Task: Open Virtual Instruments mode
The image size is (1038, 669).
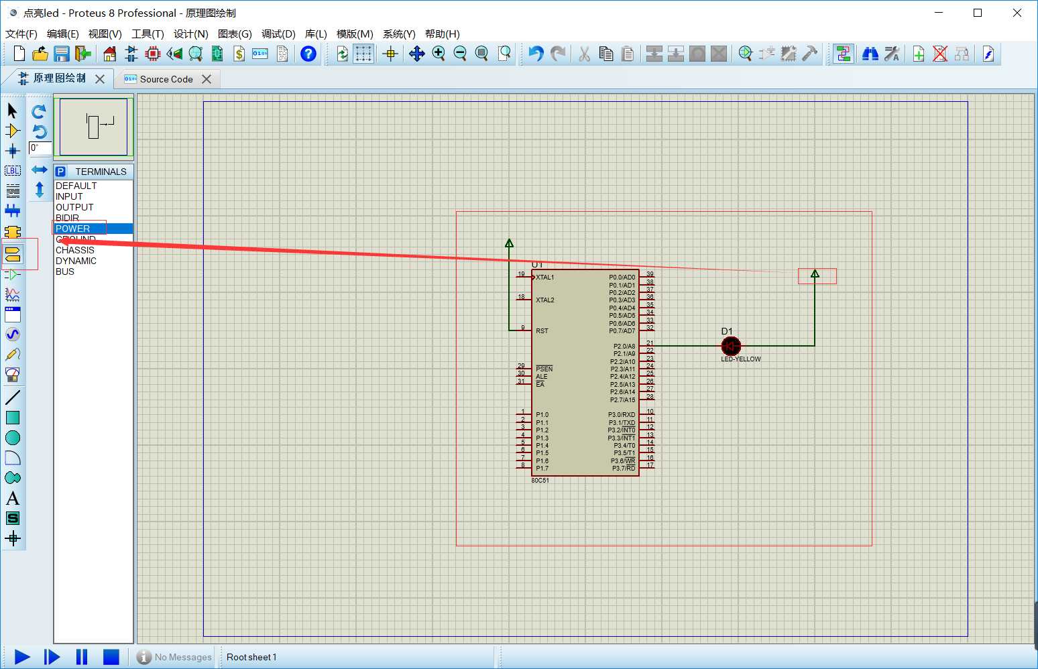Action: [x=12, y=375]
